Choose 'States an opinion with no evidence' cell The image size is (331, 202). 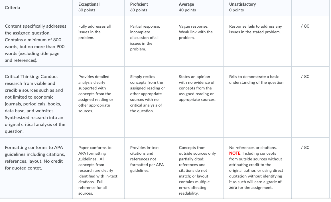(198, 102)
